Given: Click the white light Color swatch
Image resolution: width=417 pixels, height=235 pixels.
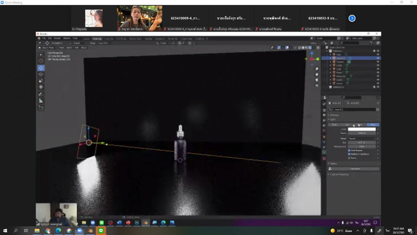Looking at the screenshot, I should coord(362,129).
